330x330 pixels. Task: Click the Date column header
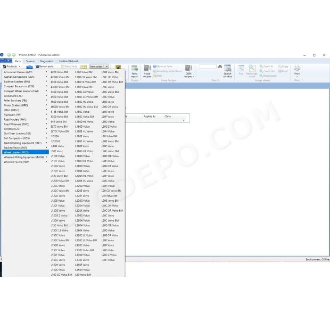coord(168,116)
